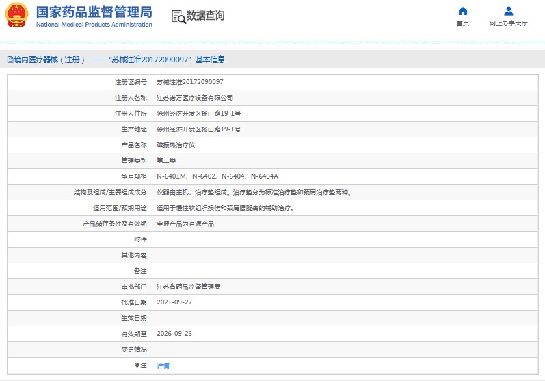
Task: Select registration number 苏械注准20172090097 cell
Action: tap(190, 82)
